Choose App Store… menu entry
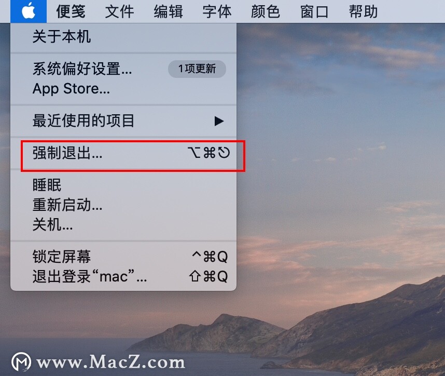 point(123,89)
